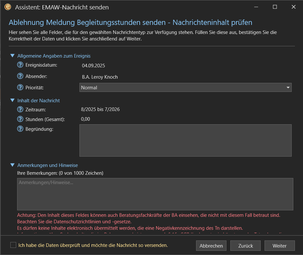Tick the data verification checkbox
The image size is (303, 255).
pos(13,245)
